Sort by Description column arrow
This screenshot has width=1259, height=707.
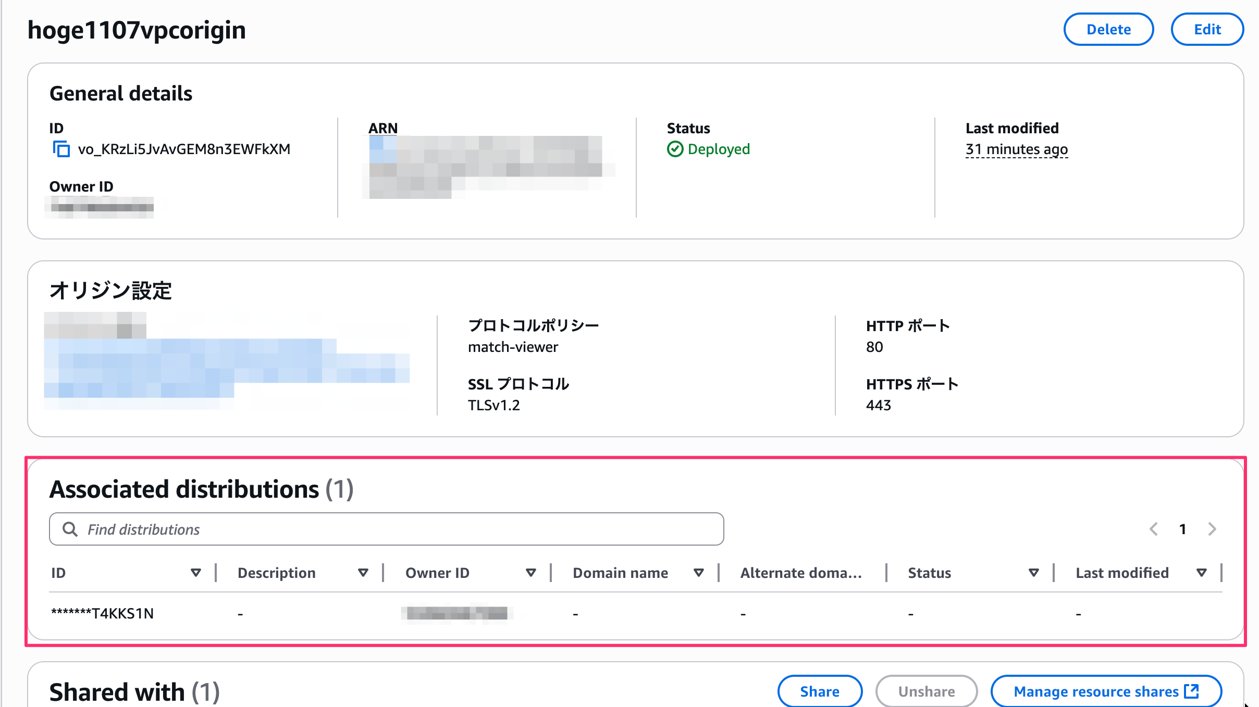click(363, 573)
